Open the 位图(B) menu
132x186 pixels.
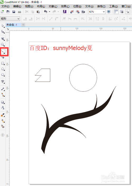[x=77, y=6]
